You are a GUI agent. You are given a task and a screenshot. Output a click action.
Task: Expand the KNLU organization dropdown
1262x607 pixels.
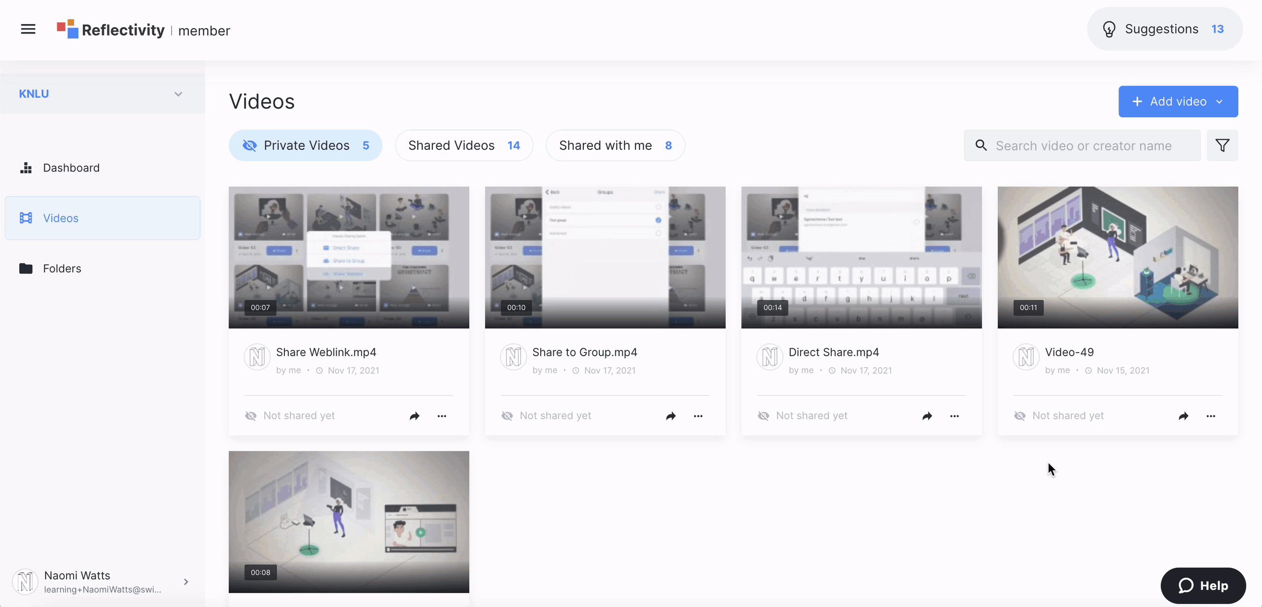pyautogui.click(x=178, y=93)
